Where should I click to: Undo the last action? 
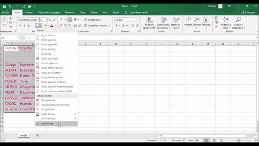coord(10,6)
